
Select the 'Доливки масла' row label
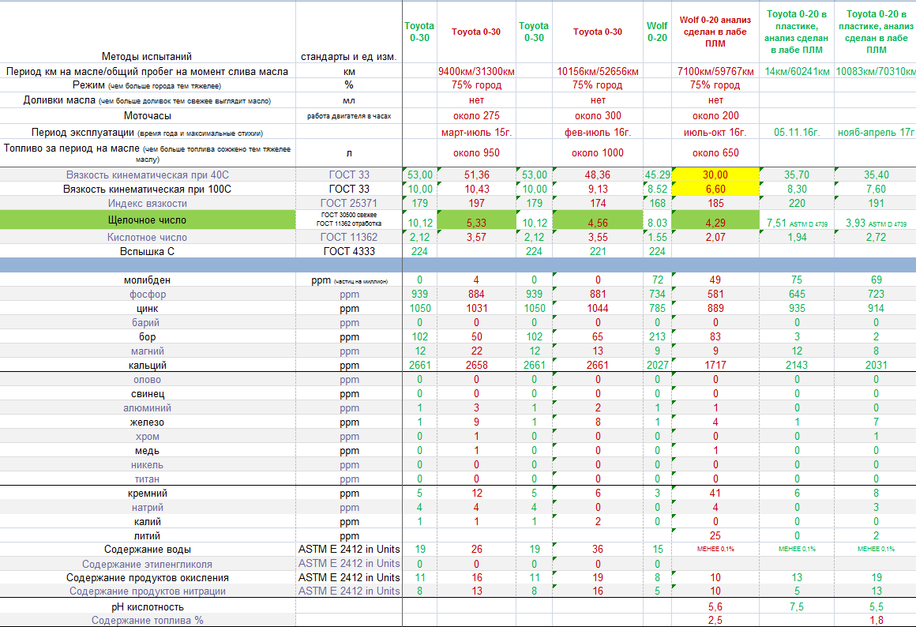(147, 100)
